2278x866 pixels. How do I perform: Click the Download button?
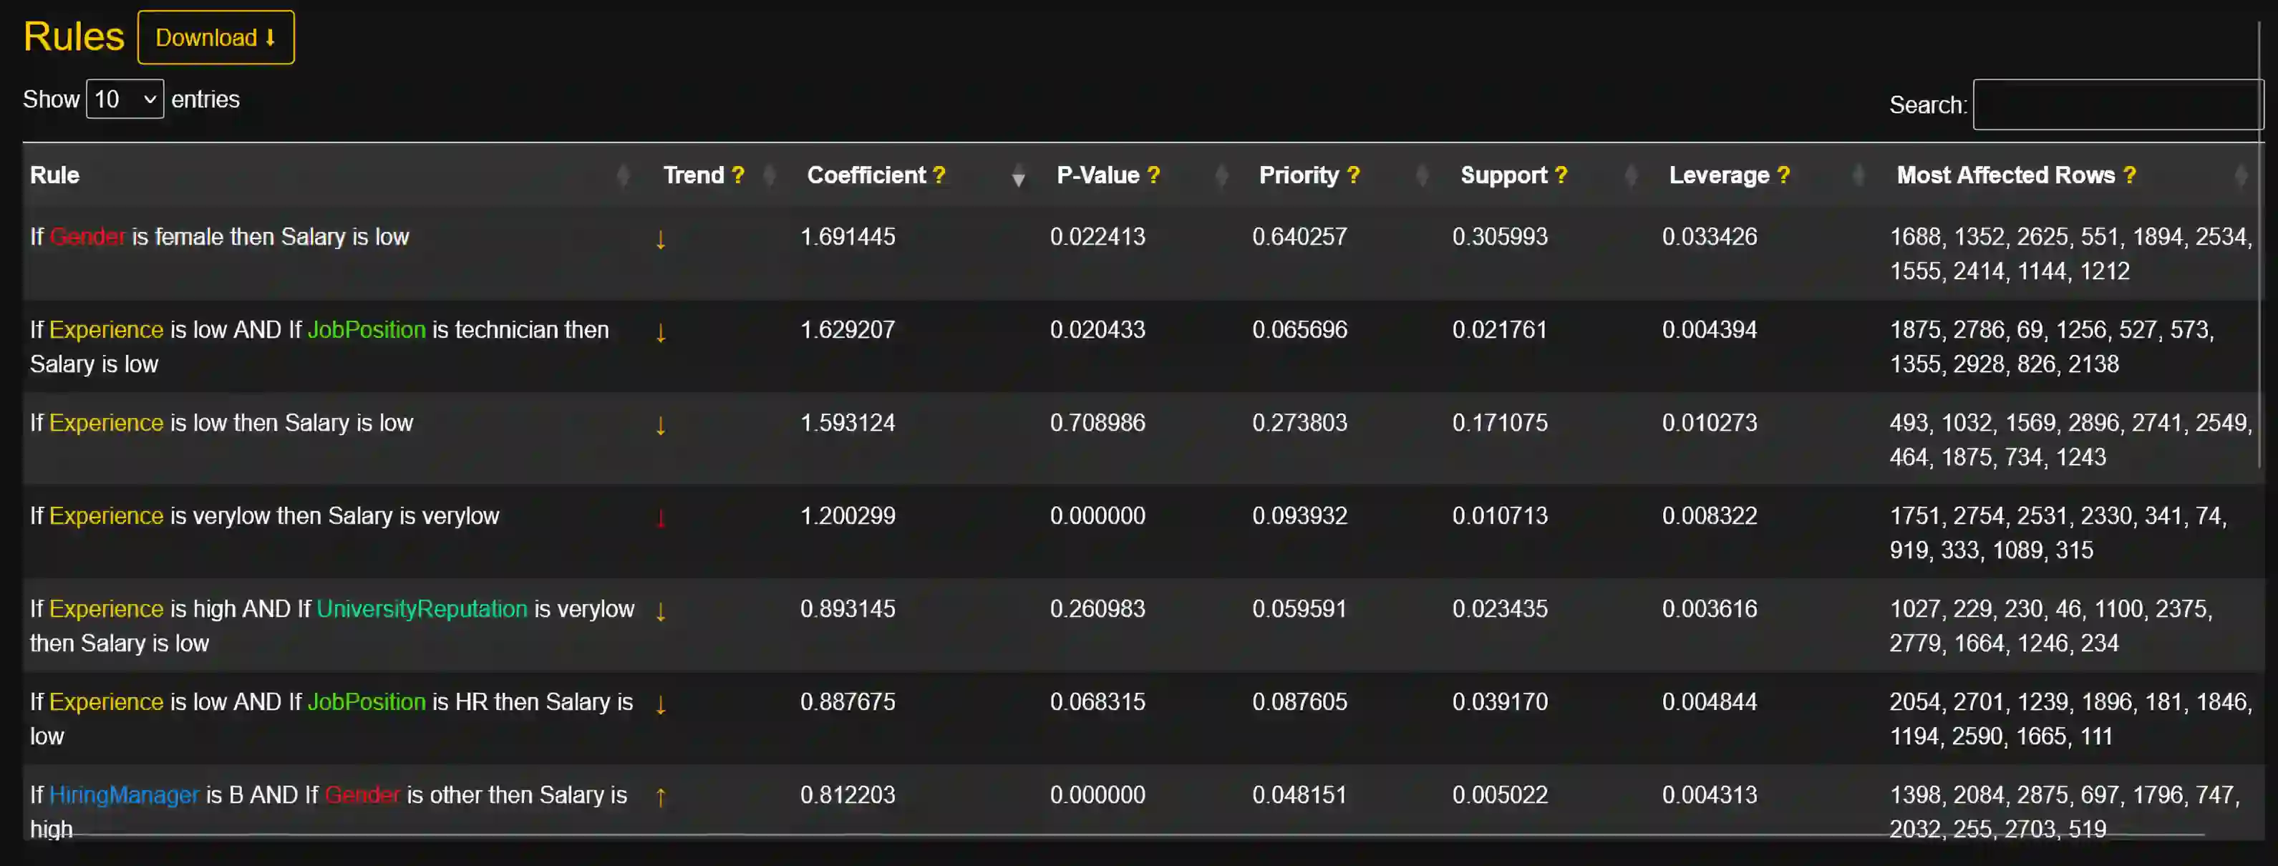pyautogui.click(x=215, y=38)
